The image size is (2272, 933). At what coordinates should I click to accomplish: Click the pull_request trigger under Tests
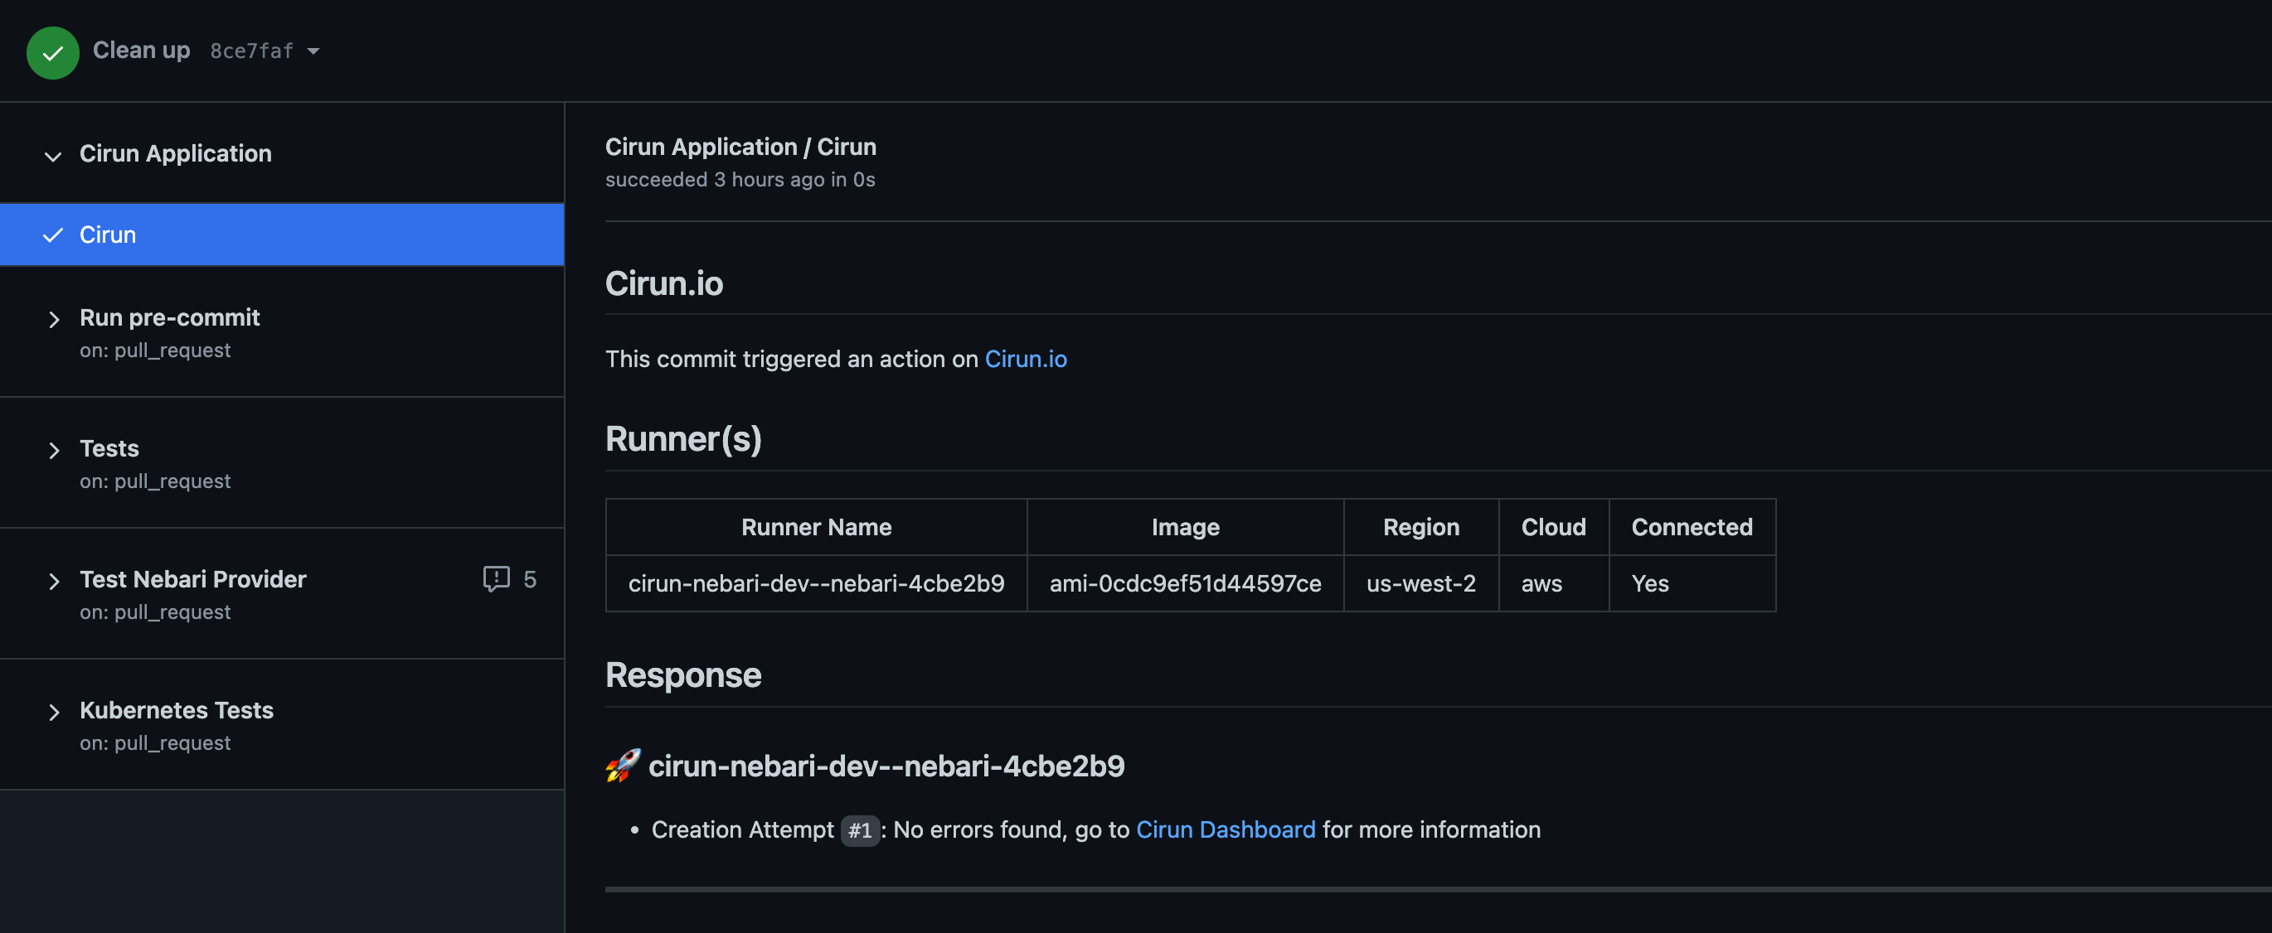[x=172, y=481]
